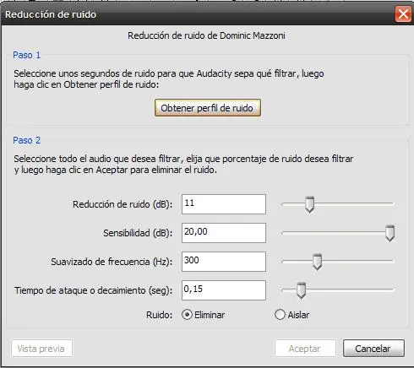
Task: Click the Vista previa button
Action: (41, 349)
